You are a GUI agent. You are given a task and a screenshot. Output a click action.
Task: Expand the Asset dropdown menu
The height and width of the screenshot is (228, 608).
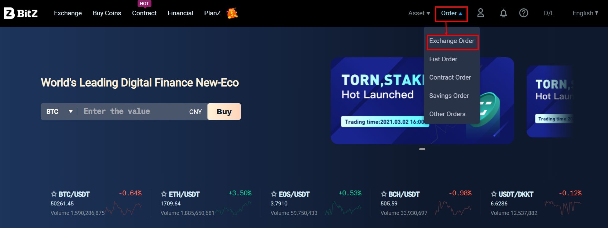coord(419,13)
